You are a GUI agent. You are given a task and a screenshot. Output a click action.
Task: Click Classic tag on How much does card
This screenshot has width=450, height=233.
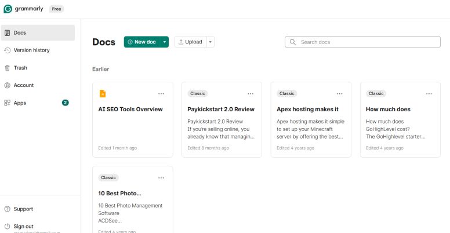click(x=376, y=93)
